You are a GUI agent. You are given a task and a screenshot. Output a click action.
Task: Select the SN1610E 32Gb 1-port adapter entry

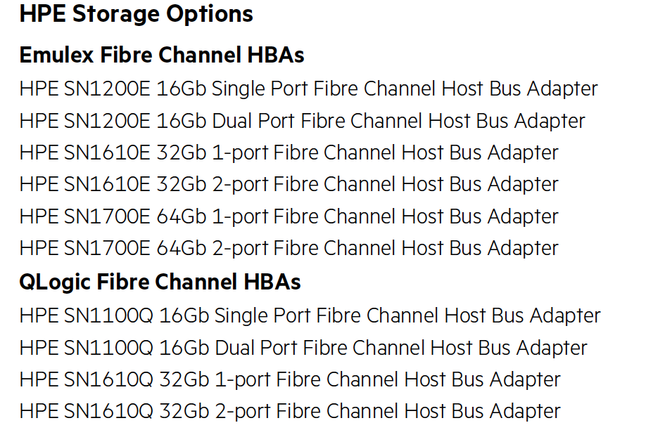pyautogui.click(x=289, y=153)
